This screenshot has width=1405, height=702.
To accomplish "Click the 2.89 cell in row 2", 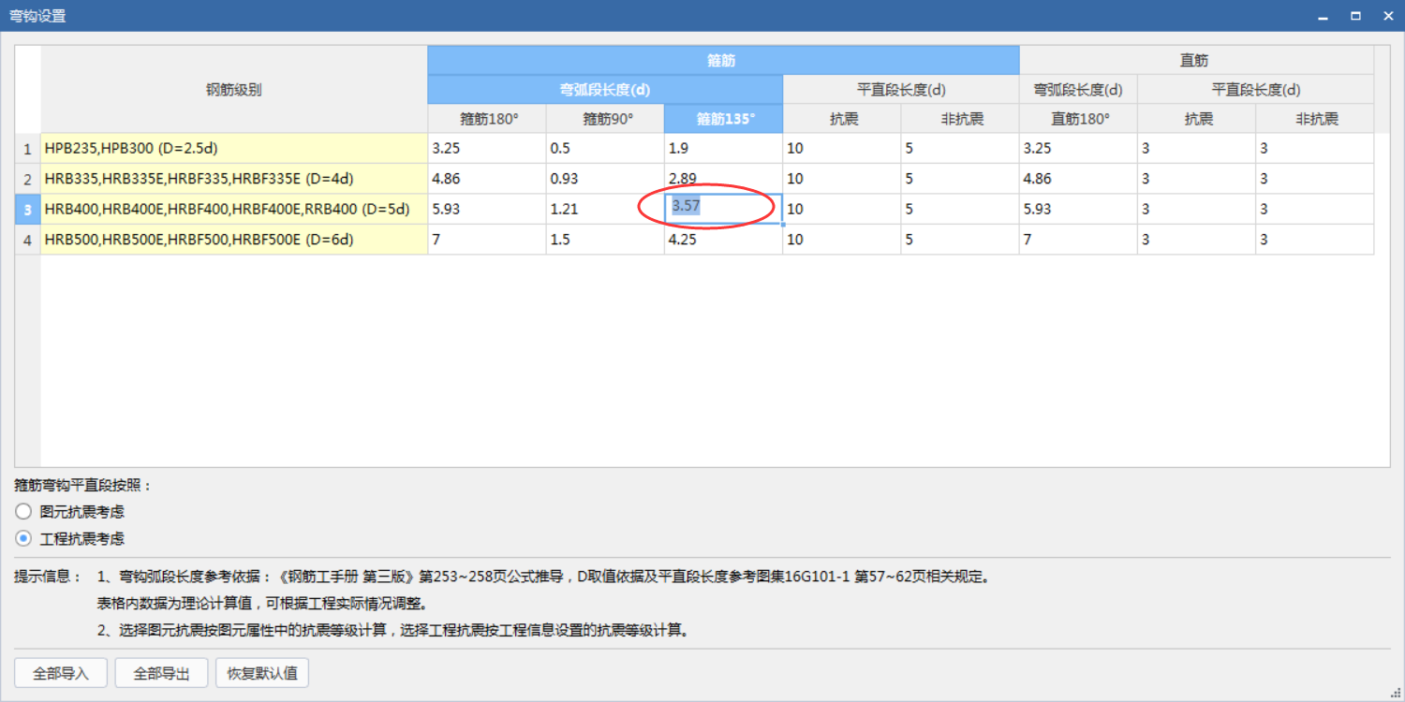I will [724, 179].
